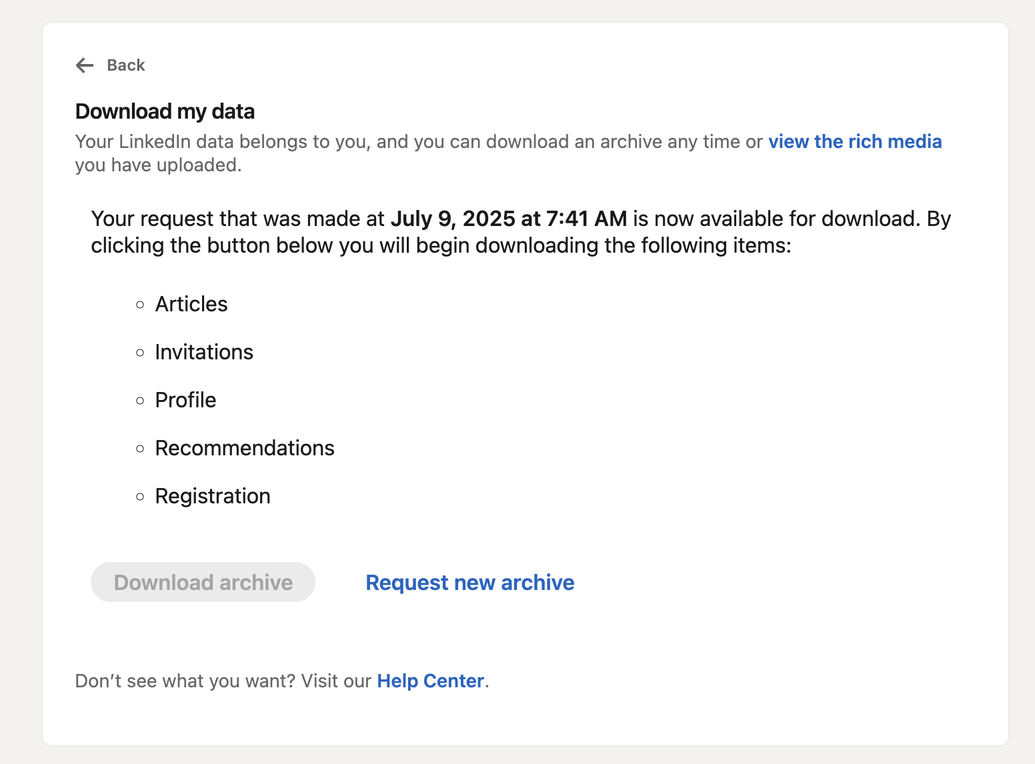Click the bullet marker beside Recommendations
Image resolution: width=1035 pixels, height=764 pixels.
coord(140,449)
